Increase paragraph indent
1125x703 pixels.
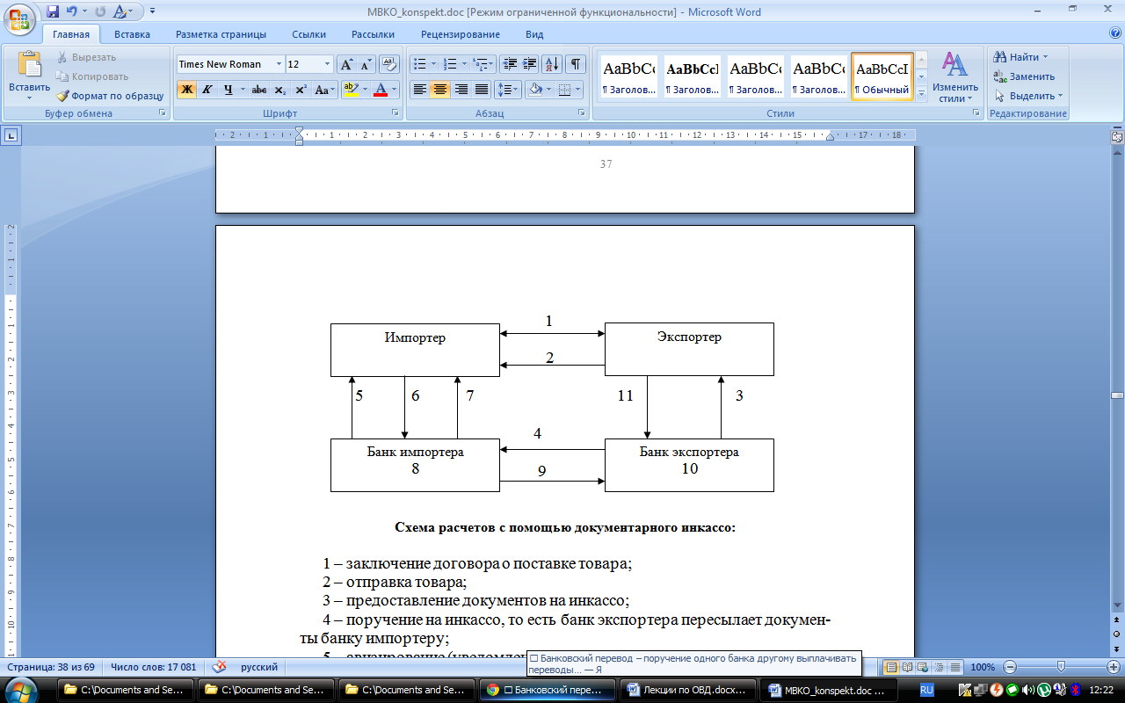point(529,64)
